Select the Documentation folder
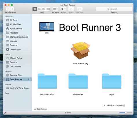Viewport: 137px width, 118px height. pyautogui.click(x=47, y=81)
